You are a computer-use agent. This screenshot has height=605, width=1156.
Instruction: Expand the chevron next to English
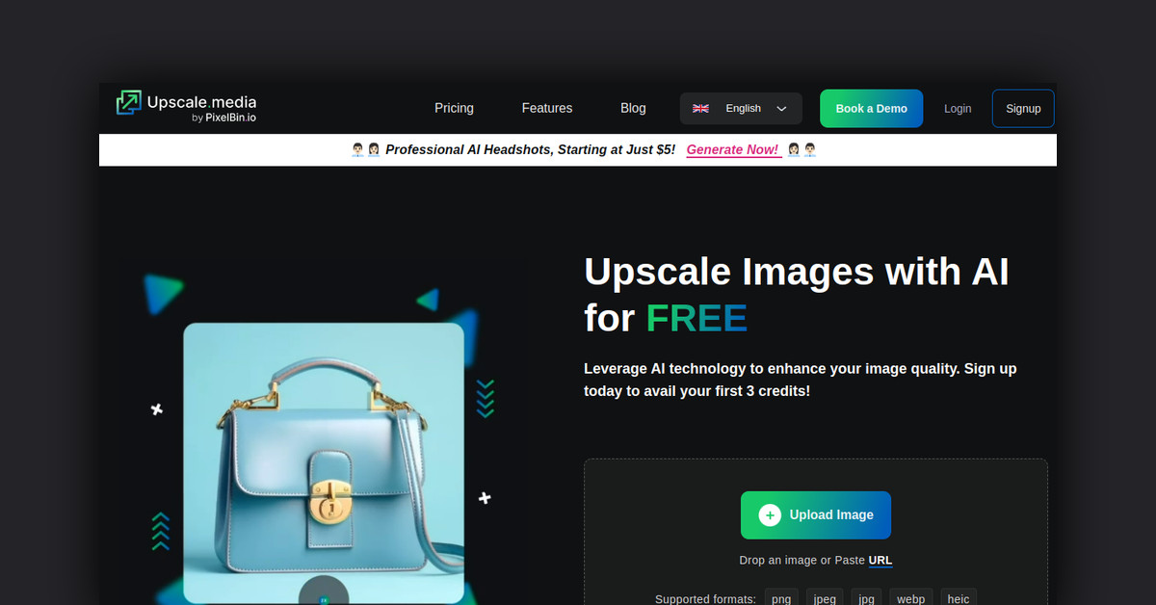click(x=781, y=109)
